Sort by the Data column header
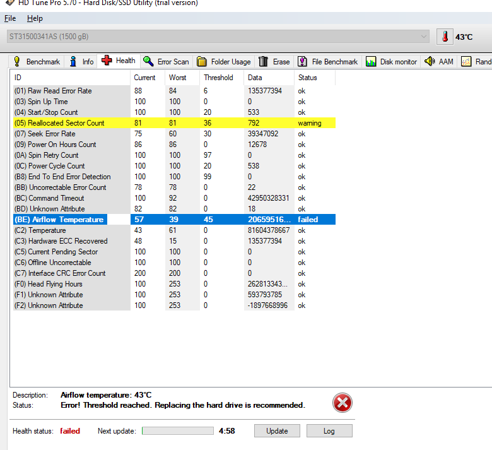Viewport: 492px width, 450px height. (269, 78)
